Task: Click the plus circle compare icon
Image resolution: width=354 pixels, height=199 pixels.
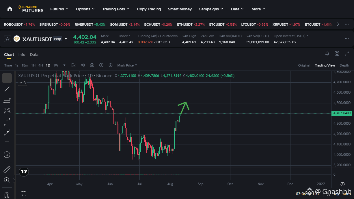Action: pyautogui.click(x=101, y=65)
